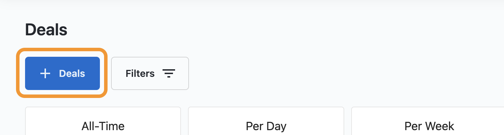
Task: Click the filter lines icon
Action: 169,73
